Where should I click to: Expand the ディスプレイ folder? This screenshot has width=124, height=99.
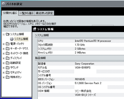click(4, 58)
